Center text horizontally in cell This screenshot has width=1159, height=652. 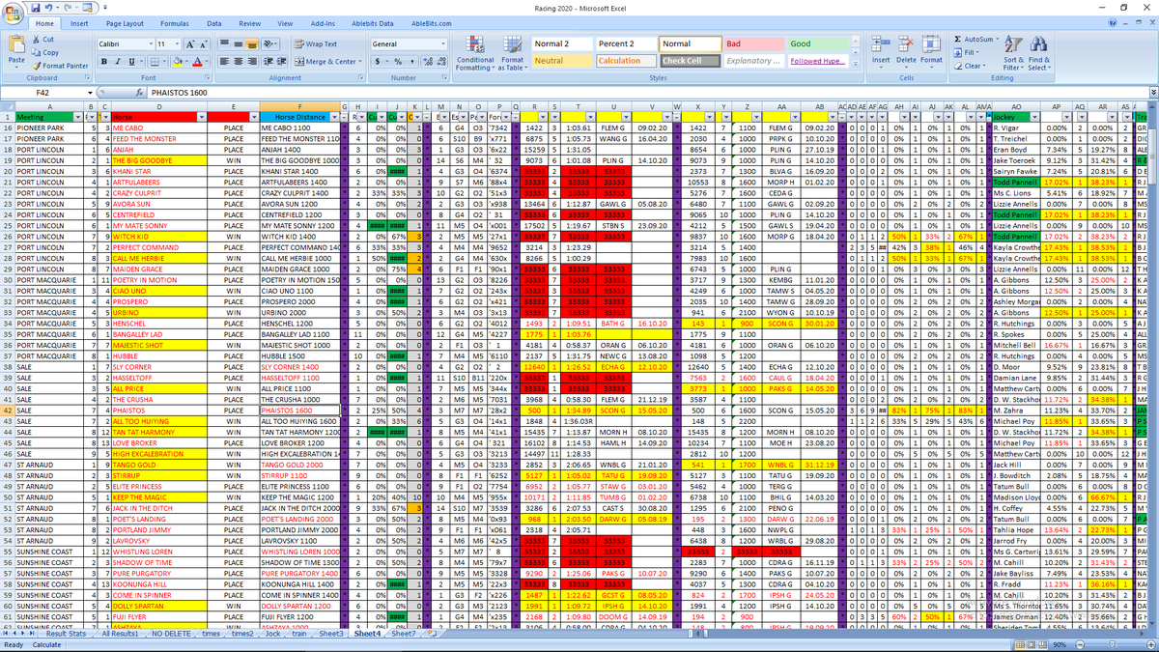[237, 61]
